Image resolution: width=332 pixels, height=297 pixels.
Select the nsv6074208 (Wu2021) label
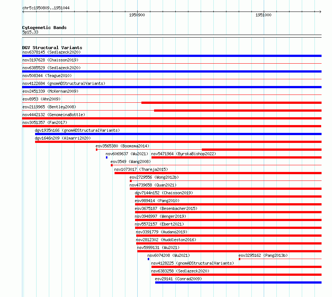coord(169,255)
